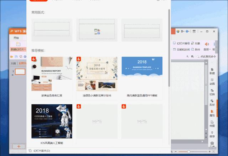
Task: Click the 幻灯片副本(D) option
Action: tap(42, 151)
